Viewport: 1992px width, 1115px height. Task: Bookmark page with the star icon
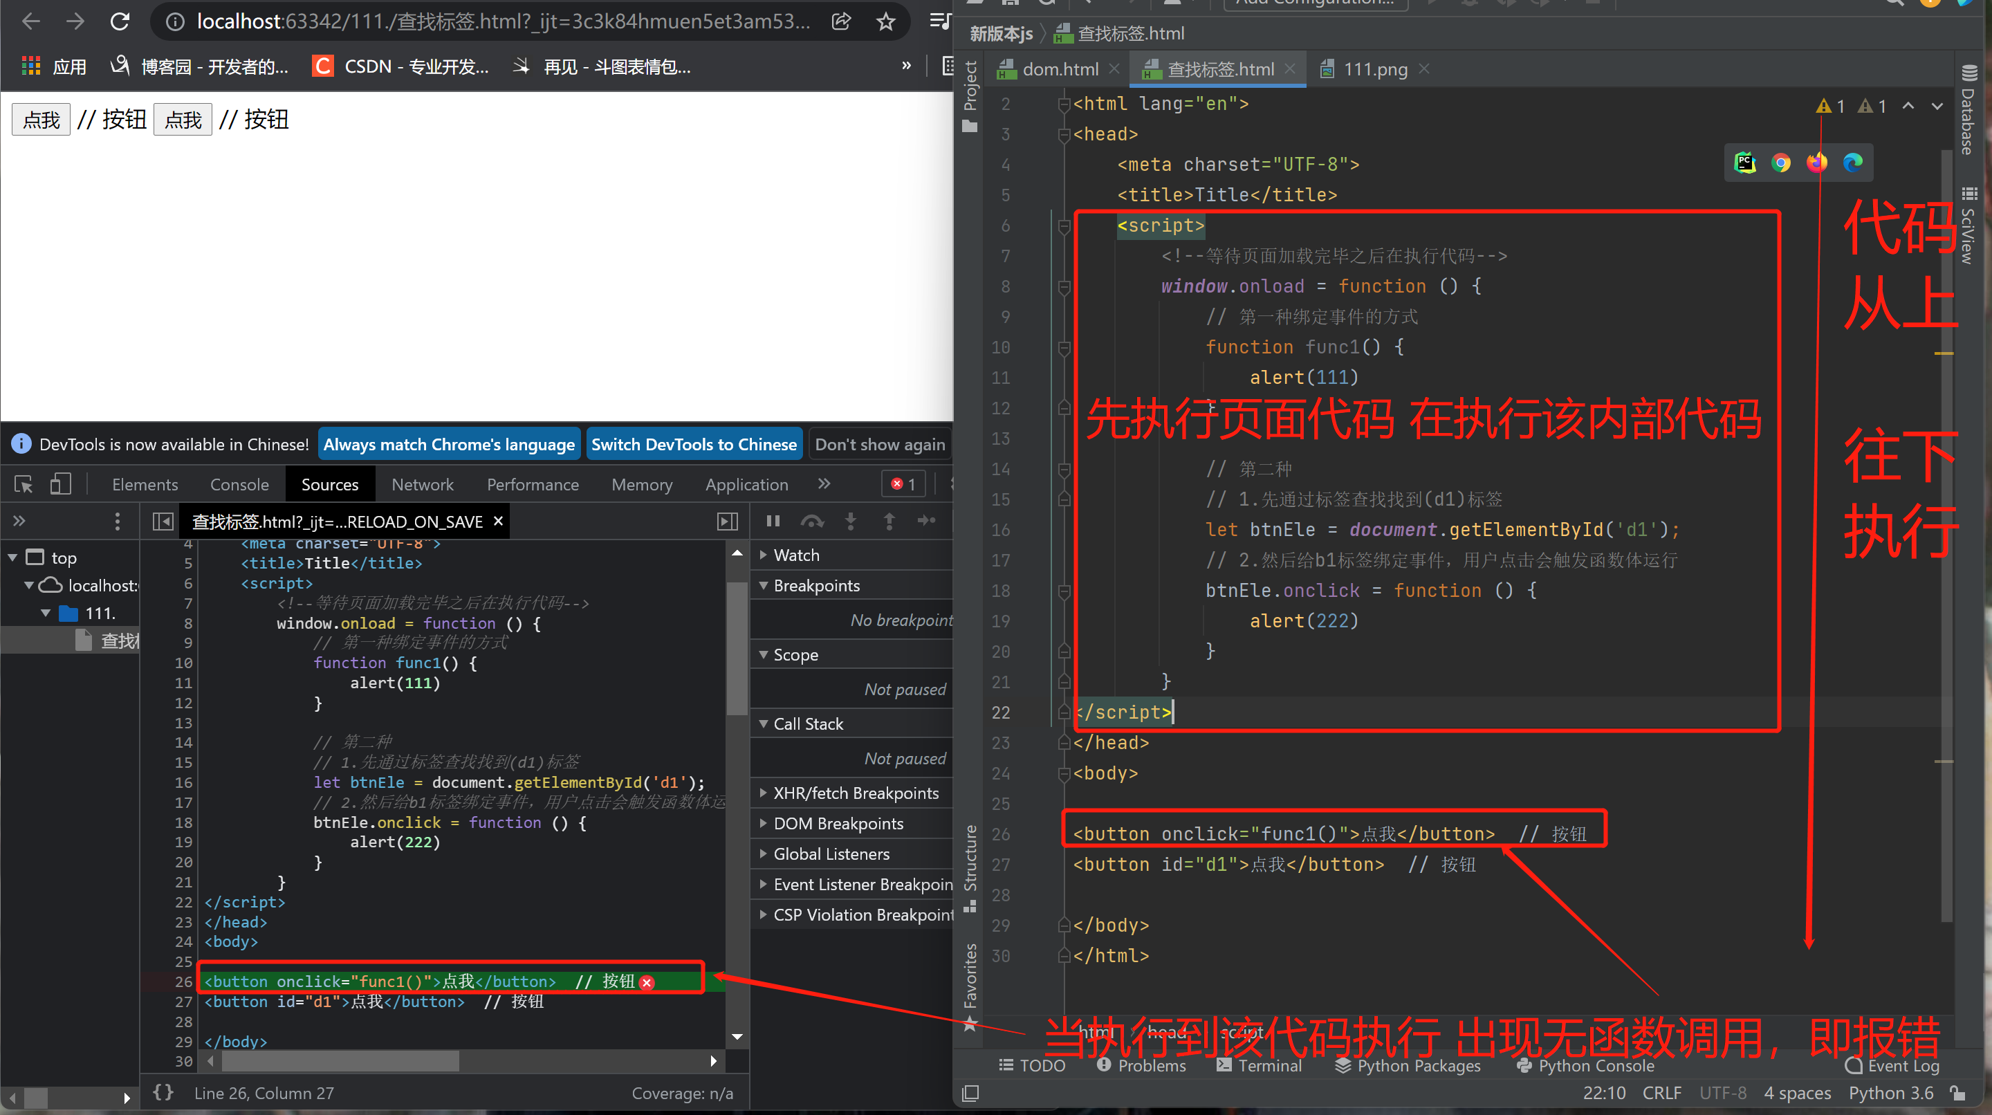[x=885, y=21]
